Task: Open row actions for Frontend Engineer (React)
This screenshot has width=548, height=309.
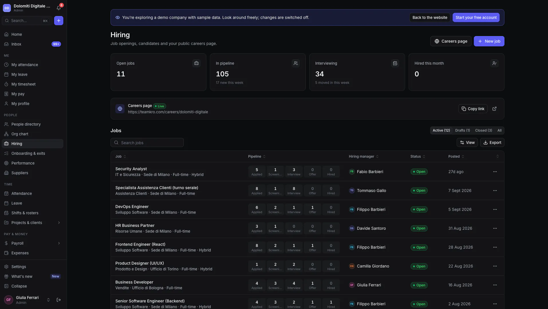Action: pyautogui.click(x=495, y=247)
